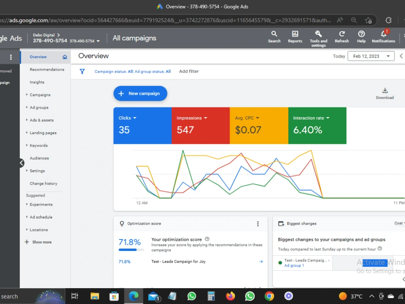Click the New campaign button
The image size is (405, 304).
[140, 93]
